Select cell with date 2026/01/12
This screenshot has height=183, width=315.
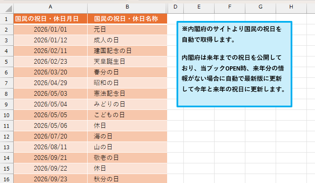coord(50,40)
